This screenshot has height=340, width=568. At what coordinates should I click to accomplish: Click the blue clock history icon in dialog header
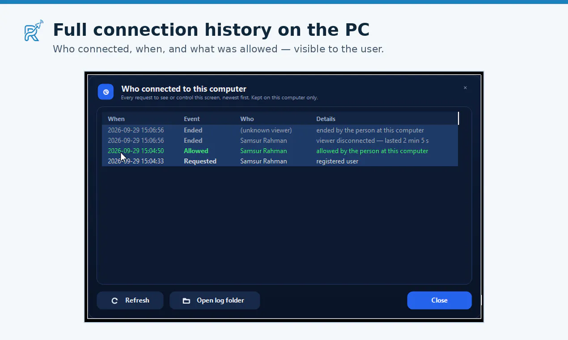coord(106,92)
